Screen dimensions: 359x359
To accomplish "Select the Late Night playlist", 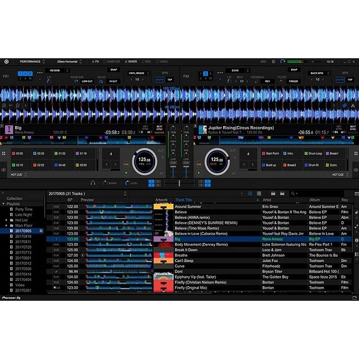I will click(23, 215).
